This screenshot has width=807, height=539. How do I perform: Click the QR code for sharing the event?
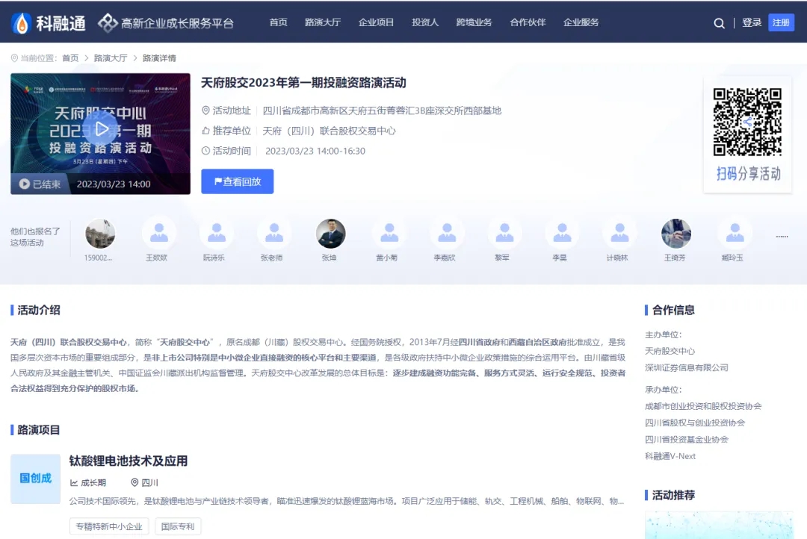(747, 122)
